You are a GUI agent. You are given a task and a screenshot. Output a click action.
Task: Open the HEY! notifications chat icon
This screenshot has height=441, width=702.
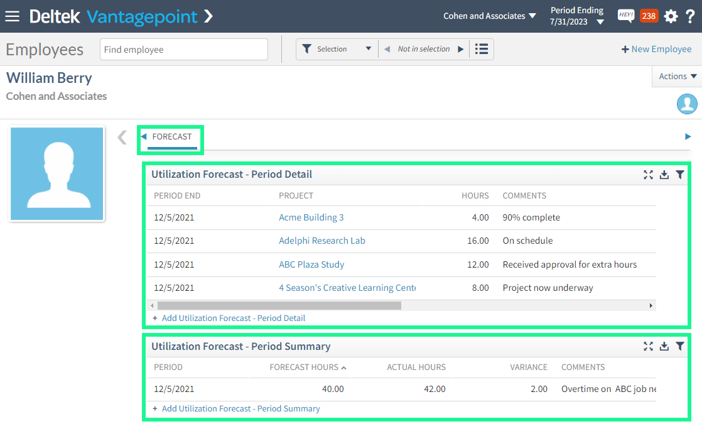click(626, 16)
